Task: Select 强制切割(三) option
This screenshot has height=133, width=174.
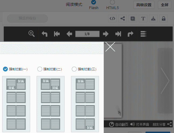Action: [74, 69]
